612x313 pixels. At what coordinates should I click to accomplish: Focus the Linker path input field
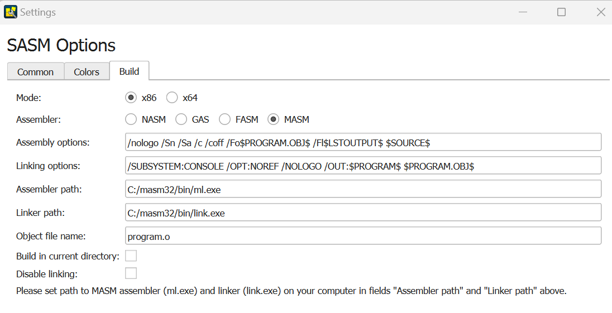pos(363,213)
